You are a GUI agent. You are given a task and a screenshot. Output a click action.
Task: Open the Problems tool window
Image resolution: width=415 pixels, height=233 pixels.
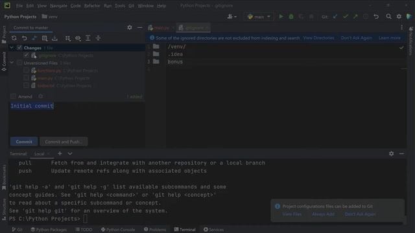coord(155,230)
